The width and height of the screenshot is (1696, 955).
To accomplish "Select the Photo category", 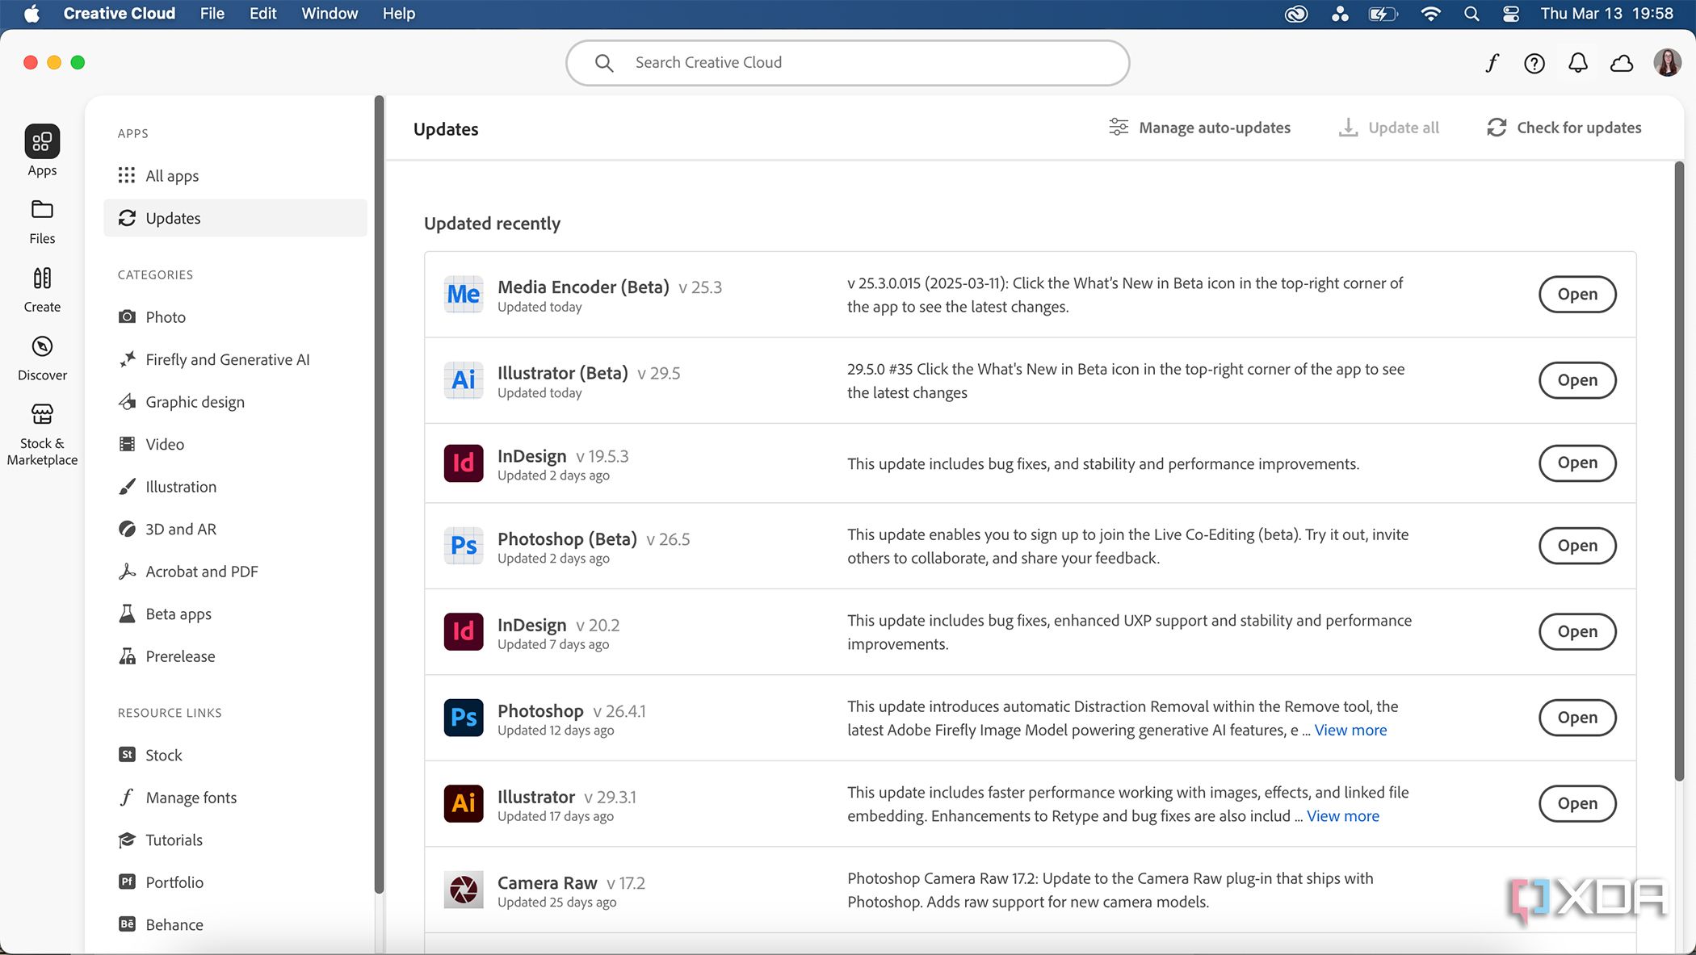I will tap(165, 316).
